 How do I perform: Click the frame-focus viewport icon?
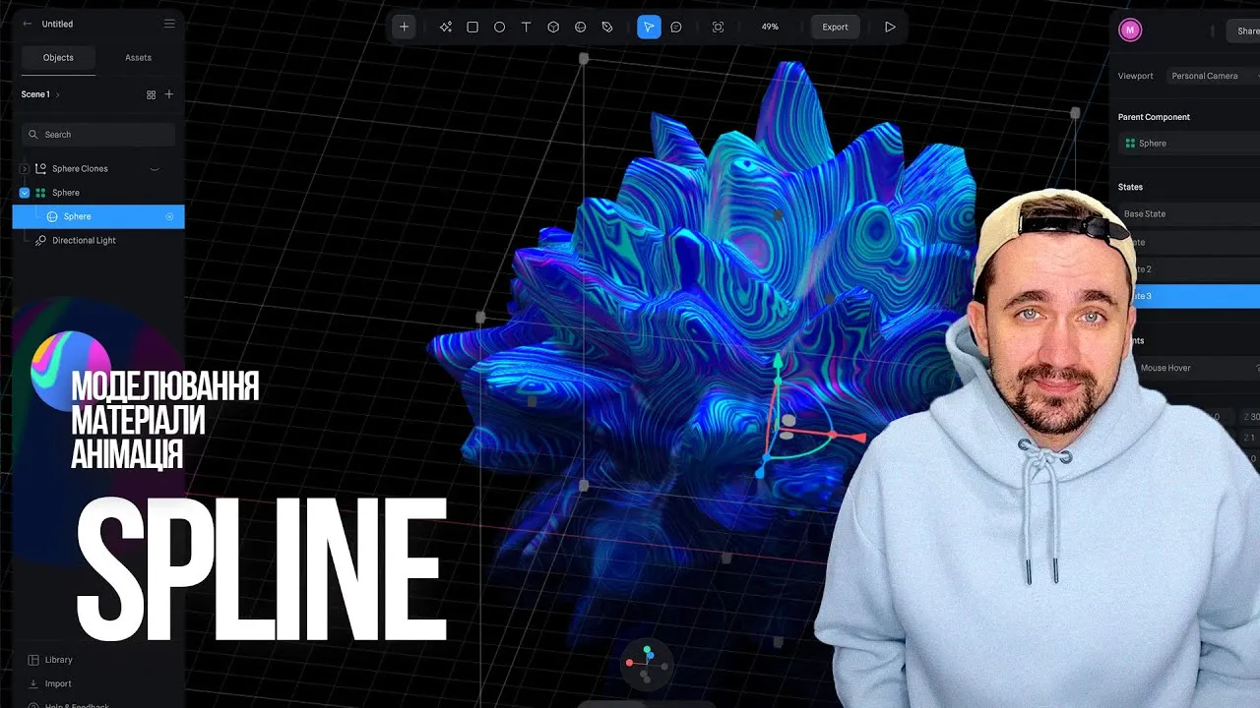pos(718,28)
